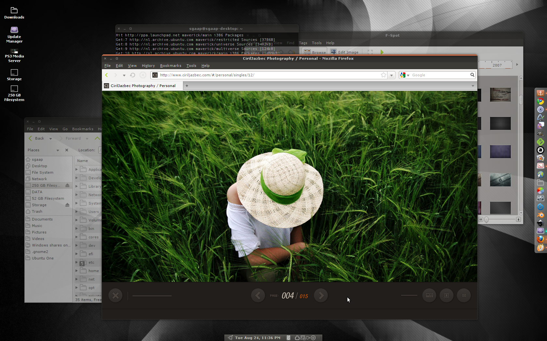The height and width of the screenshot is (341, 547).
Task: Launch Inkscape from dock
Action: 540,223
